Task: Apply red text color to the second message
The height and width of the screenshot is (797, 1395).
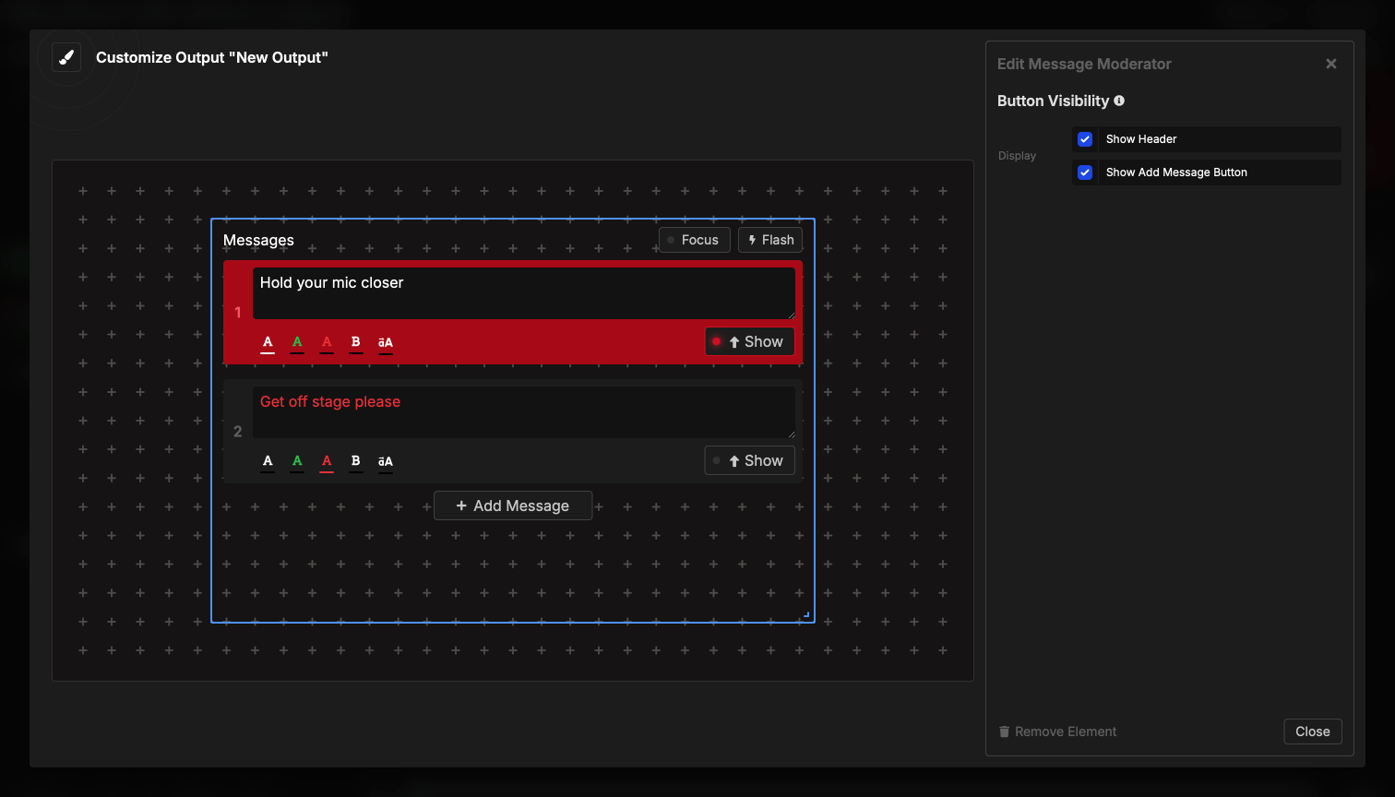Action: (327, 461)
